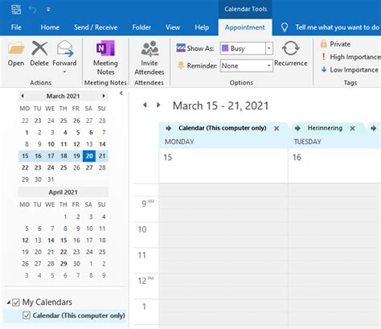Select April 29 in the date navigator
This screenshot has width=381, height=329.
[x=63, y=264]
